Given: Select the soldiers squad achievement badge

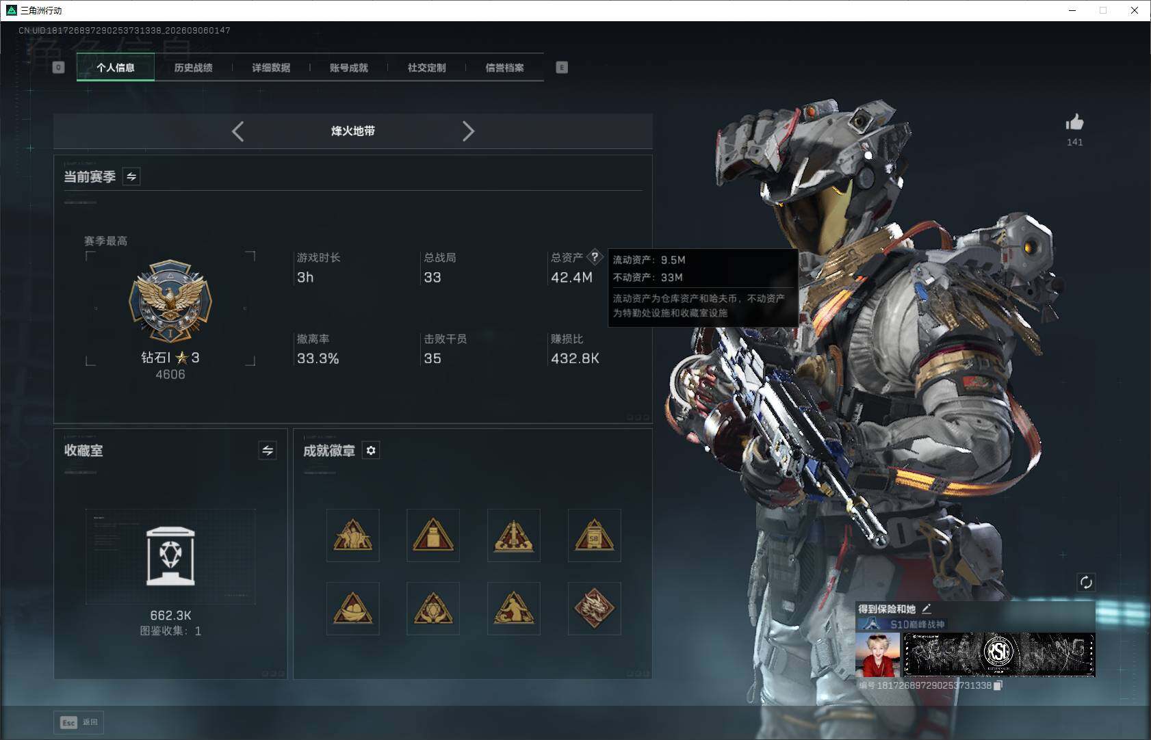Looking at the screenshot, I should pos(352,536).
